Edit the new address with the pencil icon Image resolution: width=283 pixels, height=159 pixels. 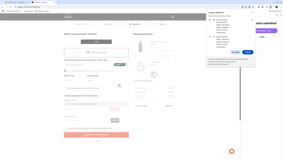252,20
